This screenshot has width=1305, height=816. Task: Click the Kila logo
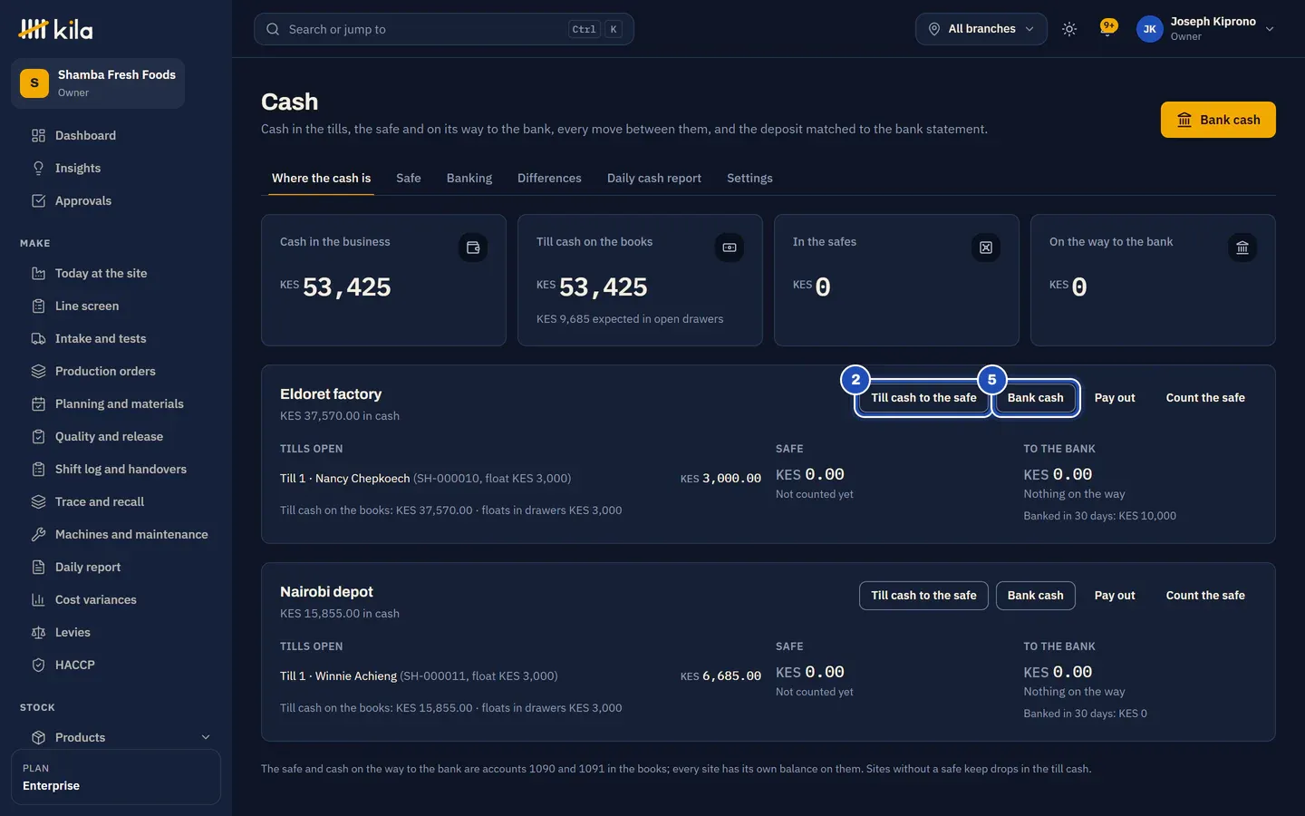click(55, 29)
